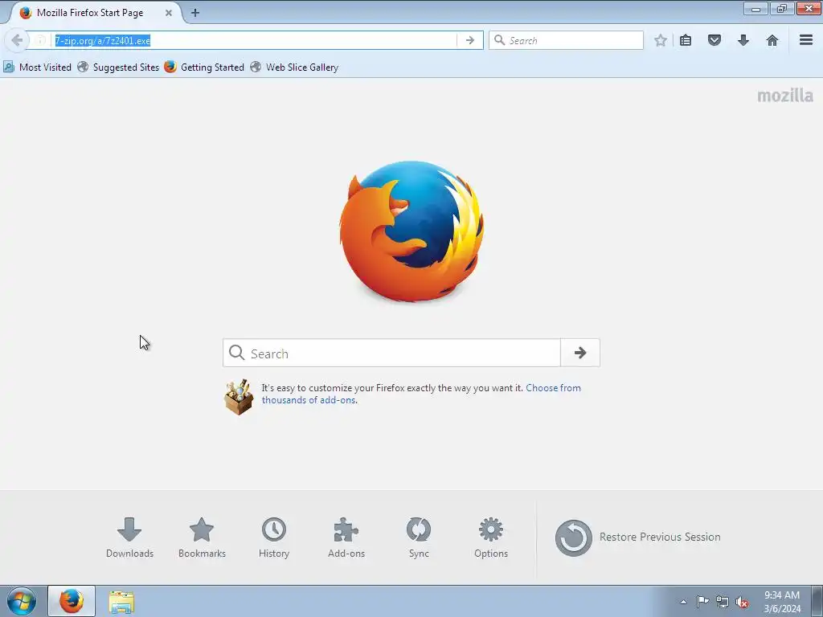
Task: Click Restore Previous Session
Action: pos(637,537)
